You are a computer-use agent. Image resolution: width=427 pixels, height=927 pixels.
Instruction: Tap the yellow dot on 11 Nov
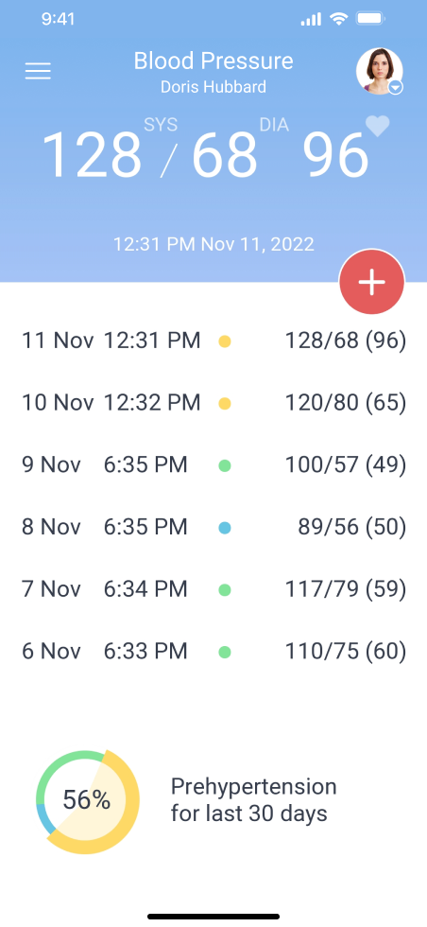pyautogui.click(x=225, y=341)
